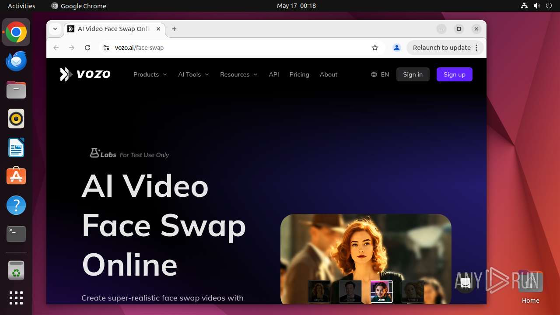The height and width of the screenshot is (315, 560).
Task: Open the Trash in the dock
Action: click(x=16, y=270)
